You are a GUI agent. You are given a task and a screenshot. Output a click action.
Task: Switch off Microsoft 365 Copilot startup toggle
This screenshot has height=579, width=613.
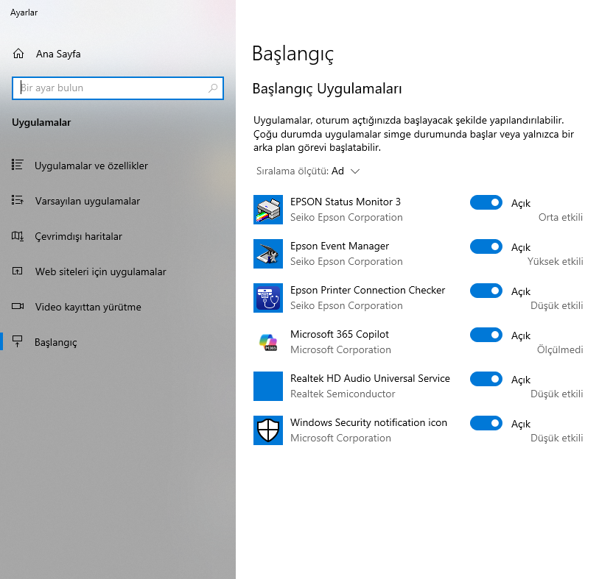[x=486, y=335]
